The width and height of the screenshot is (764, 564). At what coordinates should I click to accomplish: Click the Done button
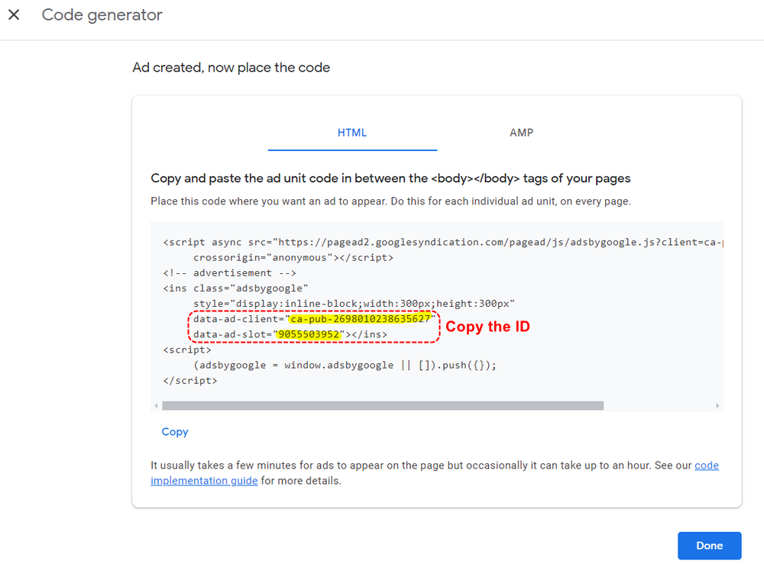pyautogui.click(x=710, y=546)
